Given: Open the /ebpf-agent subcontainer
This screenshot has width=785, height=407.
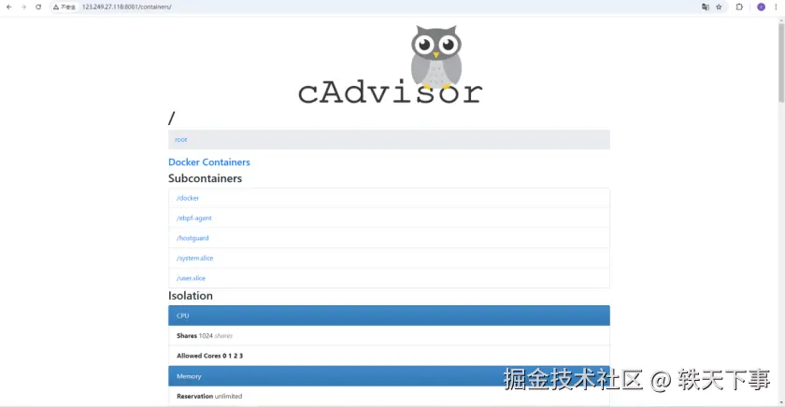Looking at the screenshot, I should [x=193, y=218].
